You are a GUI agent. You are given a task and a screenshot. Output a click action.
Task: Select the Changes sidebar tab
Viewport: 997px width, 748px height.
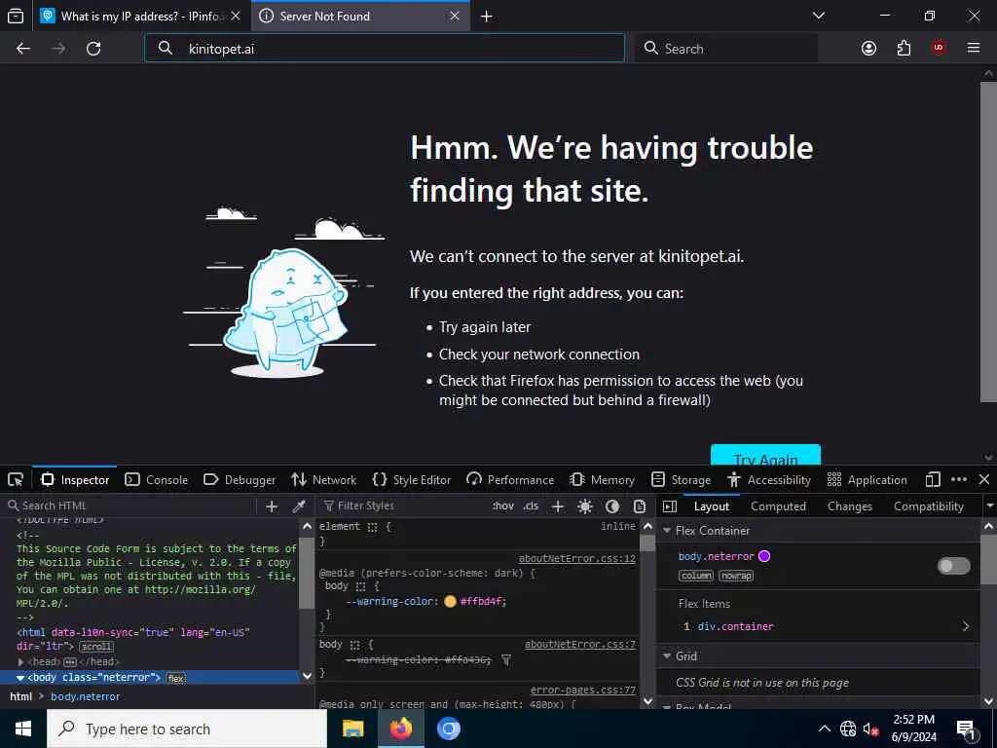849,506
